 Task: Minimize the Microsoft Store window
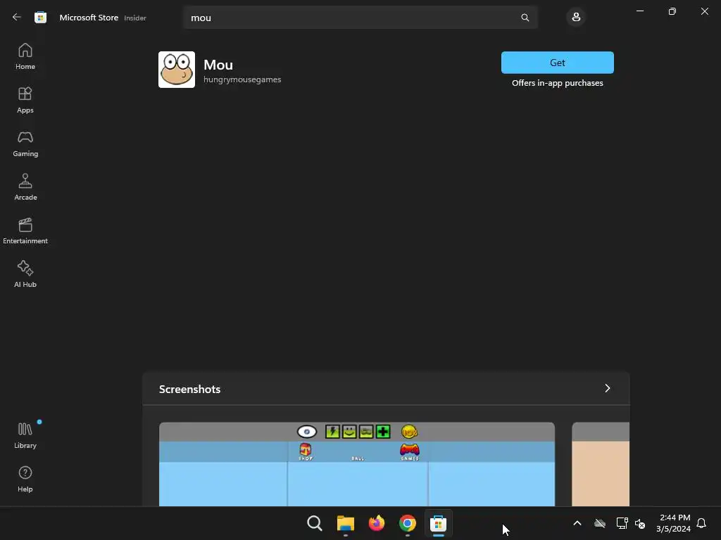click(639, 11)
